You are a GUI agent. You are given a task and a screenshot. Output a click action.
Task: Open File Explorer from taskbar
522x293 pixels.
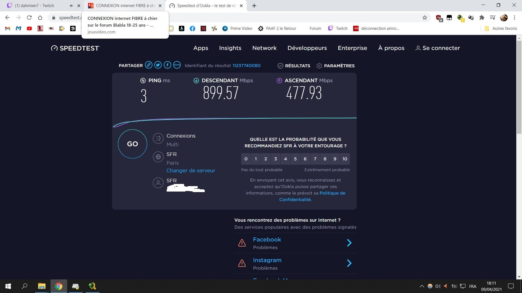(x=42, y=286)
